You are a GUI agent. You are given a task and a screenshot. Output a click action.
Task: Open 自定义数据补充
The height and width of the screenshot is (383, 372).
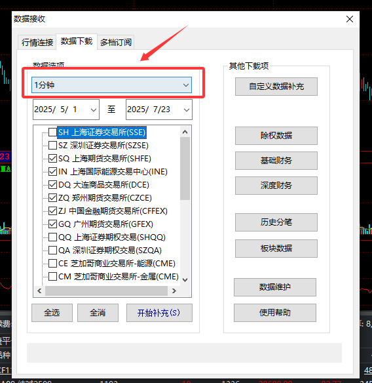pos(276,87)
